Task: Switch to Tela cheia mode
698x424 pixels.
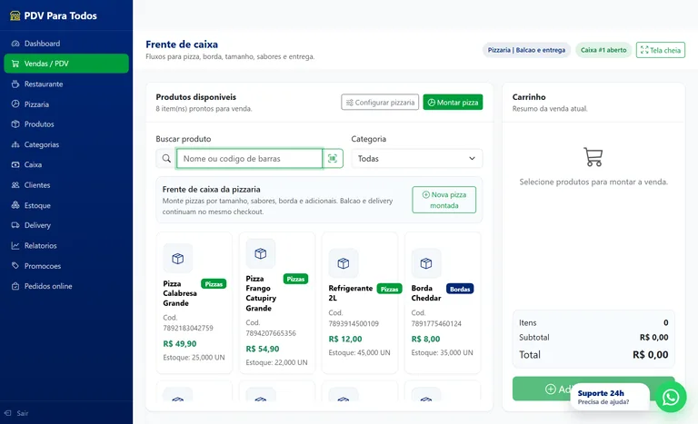Action: point(660,50)
